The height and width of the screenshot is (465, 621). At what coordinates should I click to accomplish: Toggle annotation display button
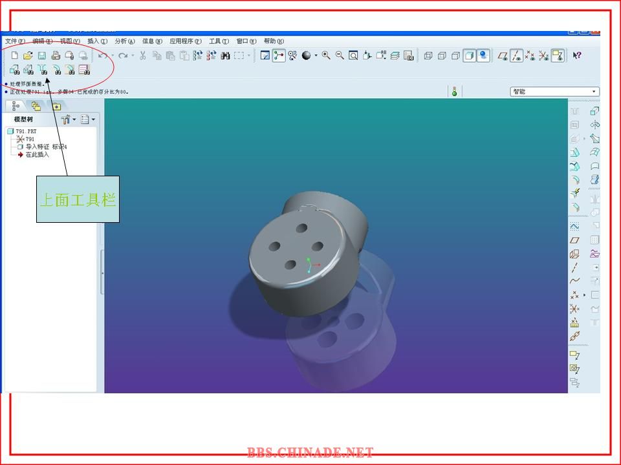point(558,56)
